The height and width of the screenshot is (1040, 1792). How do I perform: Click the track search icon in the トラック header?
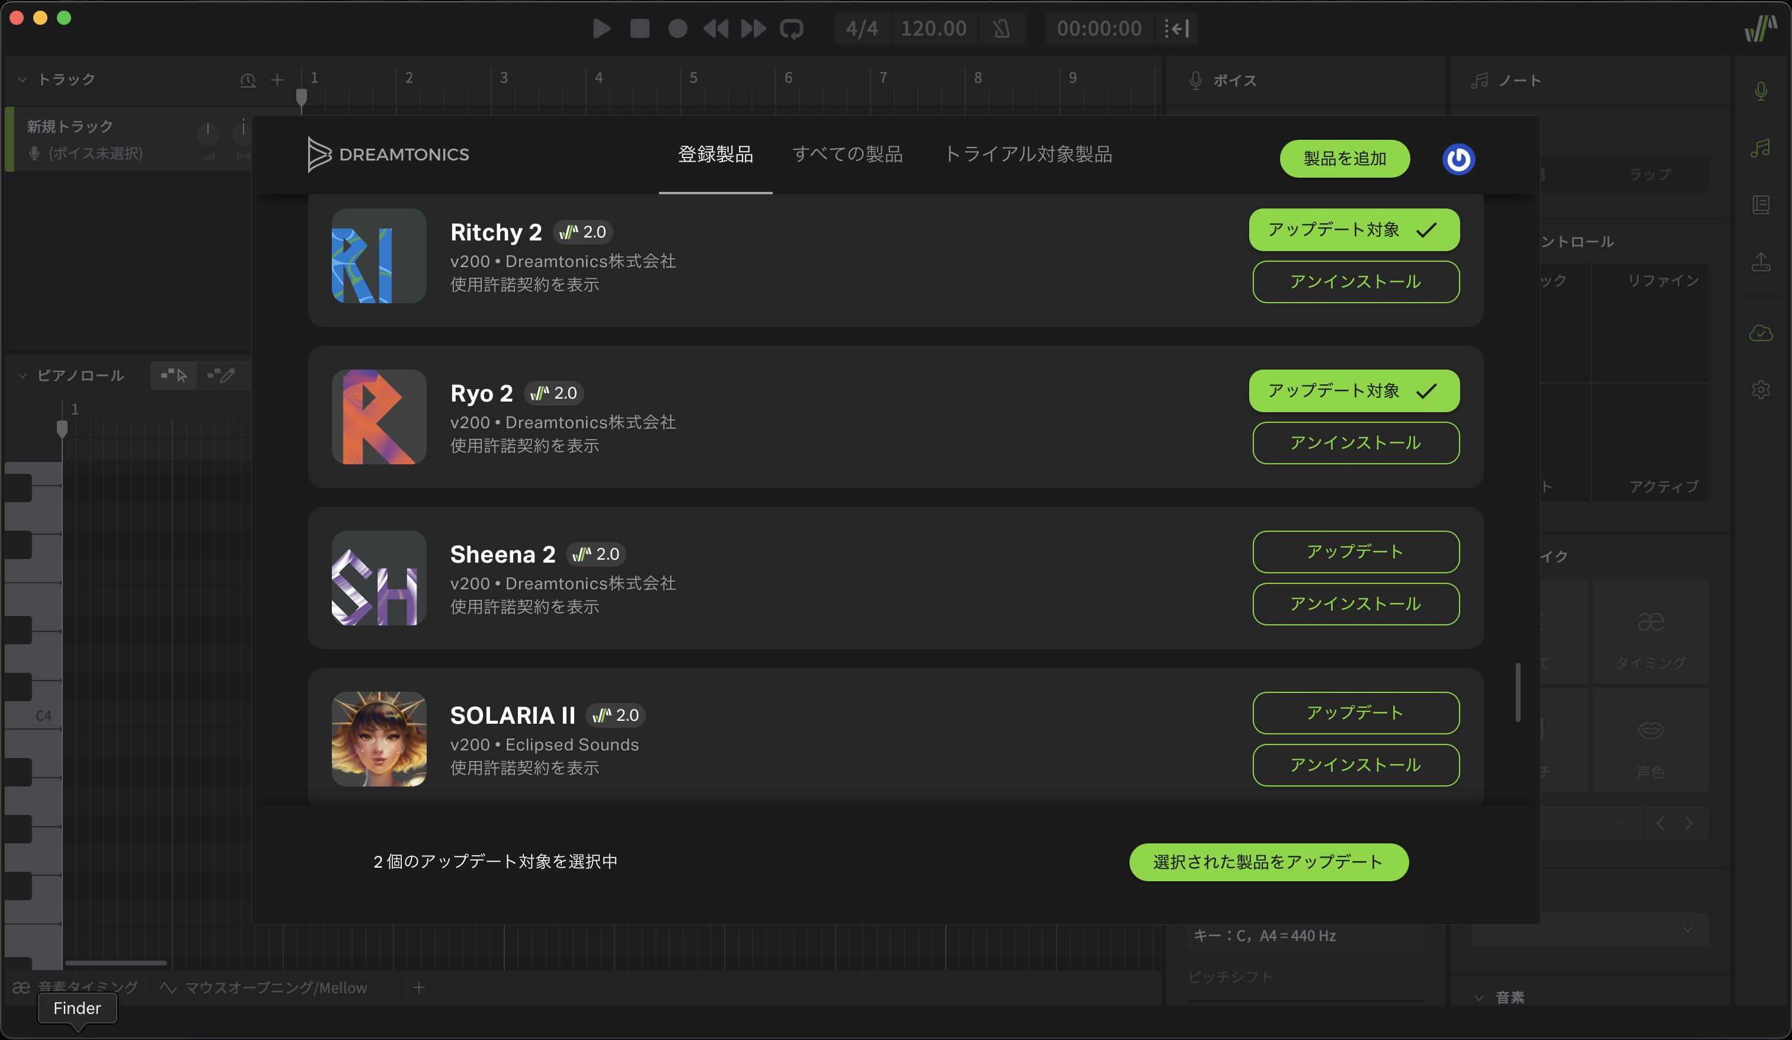point(248,81)
